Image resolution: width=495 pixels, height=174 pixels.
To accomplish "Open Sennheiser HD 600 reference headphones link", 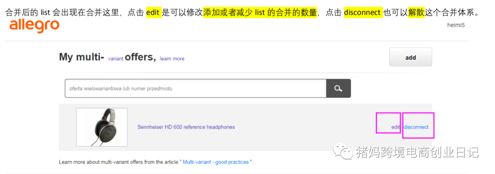I will pyautogui.click(x=186, y=127).
